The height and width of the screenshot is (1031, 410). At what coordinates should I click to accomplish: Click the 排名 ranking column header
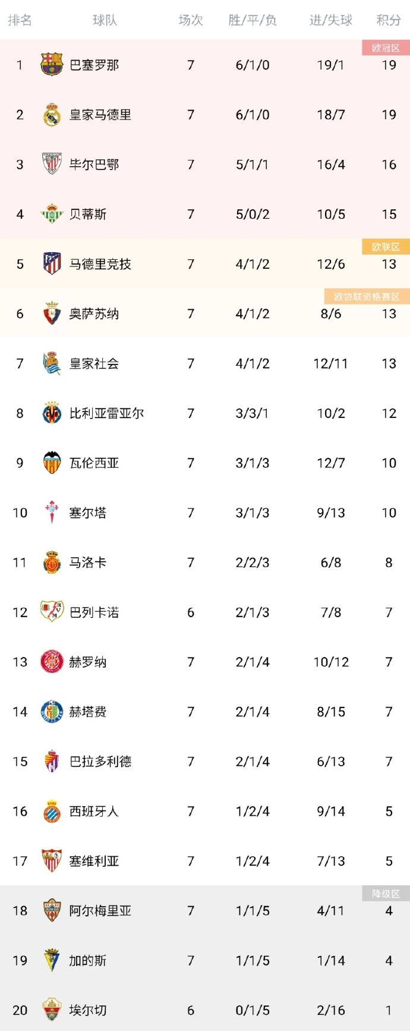20,20
